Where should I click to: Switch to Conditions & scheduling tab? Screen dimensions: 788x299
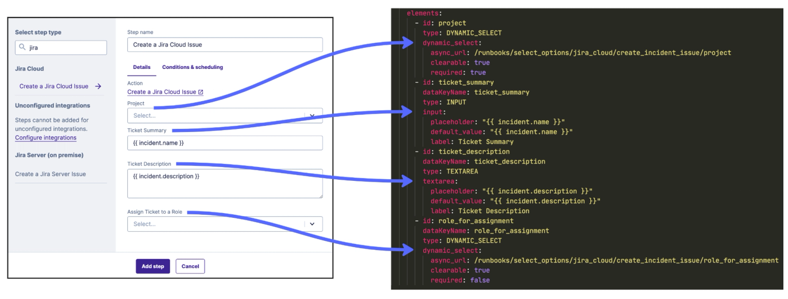pos(192,67)
